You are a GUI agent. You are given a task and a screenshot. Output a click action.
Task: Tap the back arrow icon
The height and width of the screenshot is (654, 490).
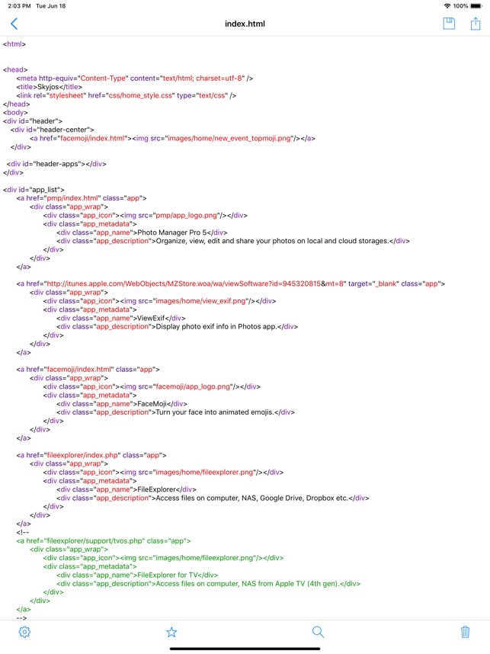[x=14, y=24]
